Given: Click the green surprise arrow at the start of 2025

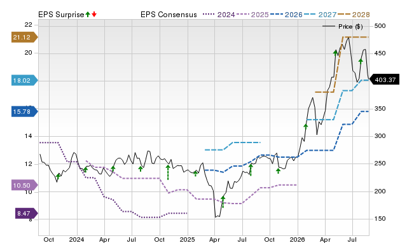Looking at the screenshot, I should (195, 174).
